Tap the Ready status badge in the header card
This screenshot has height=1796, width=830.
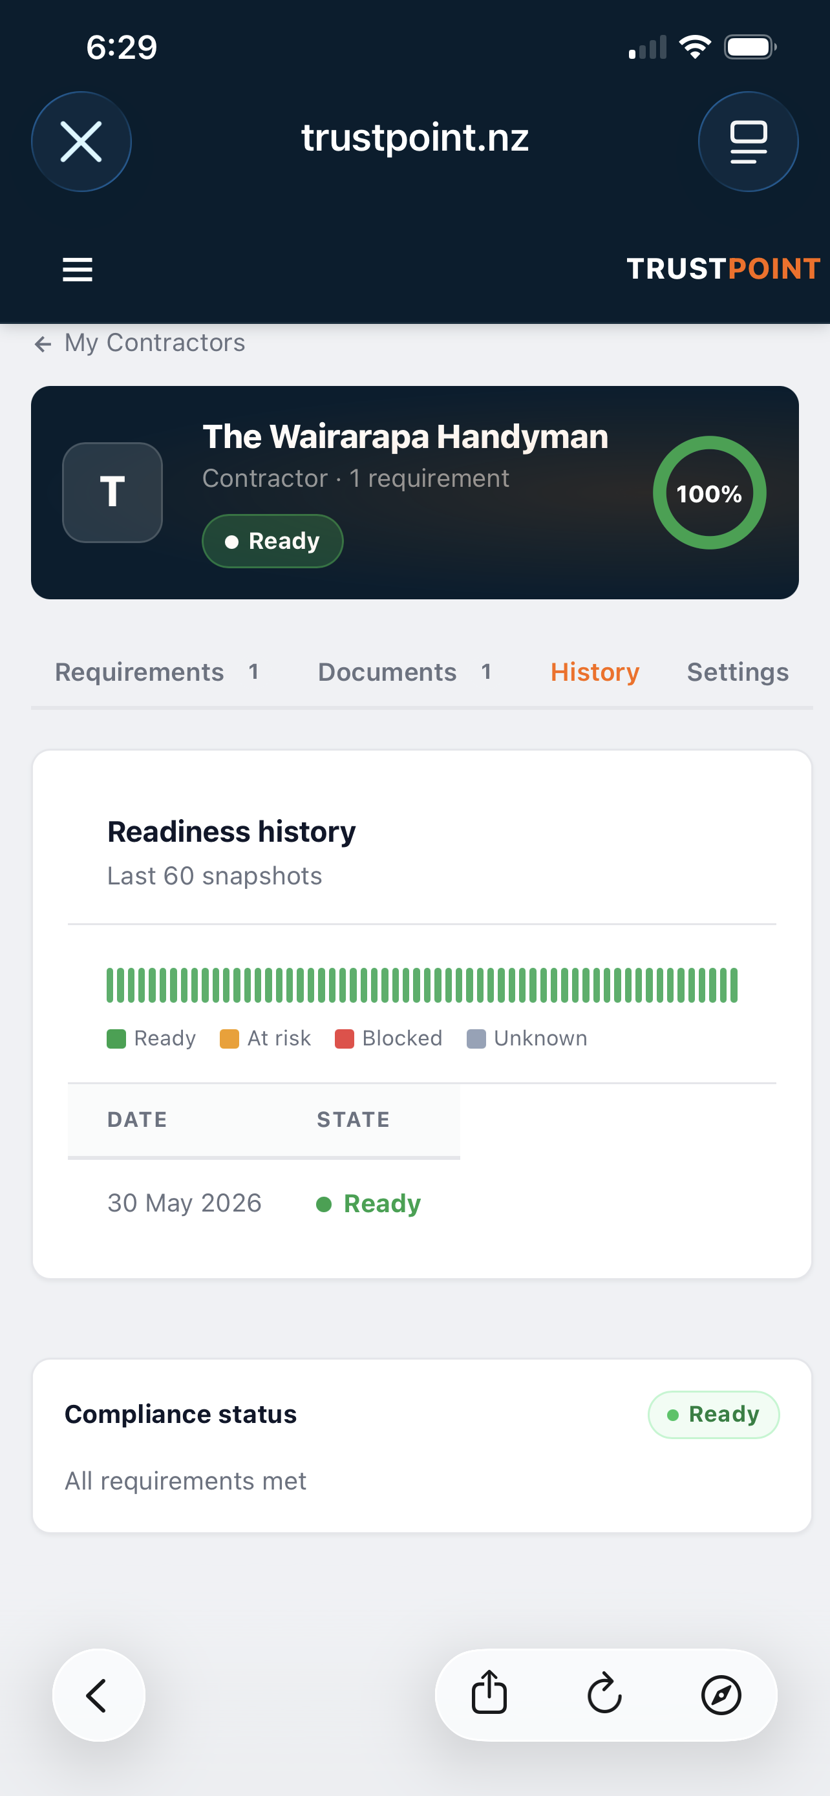tap(273, 541)
